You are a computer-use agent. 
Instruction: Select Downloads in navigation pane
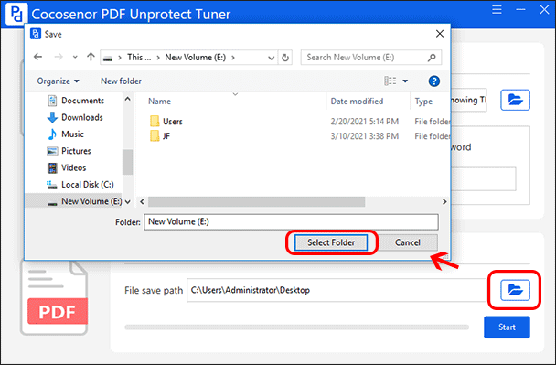75,117
